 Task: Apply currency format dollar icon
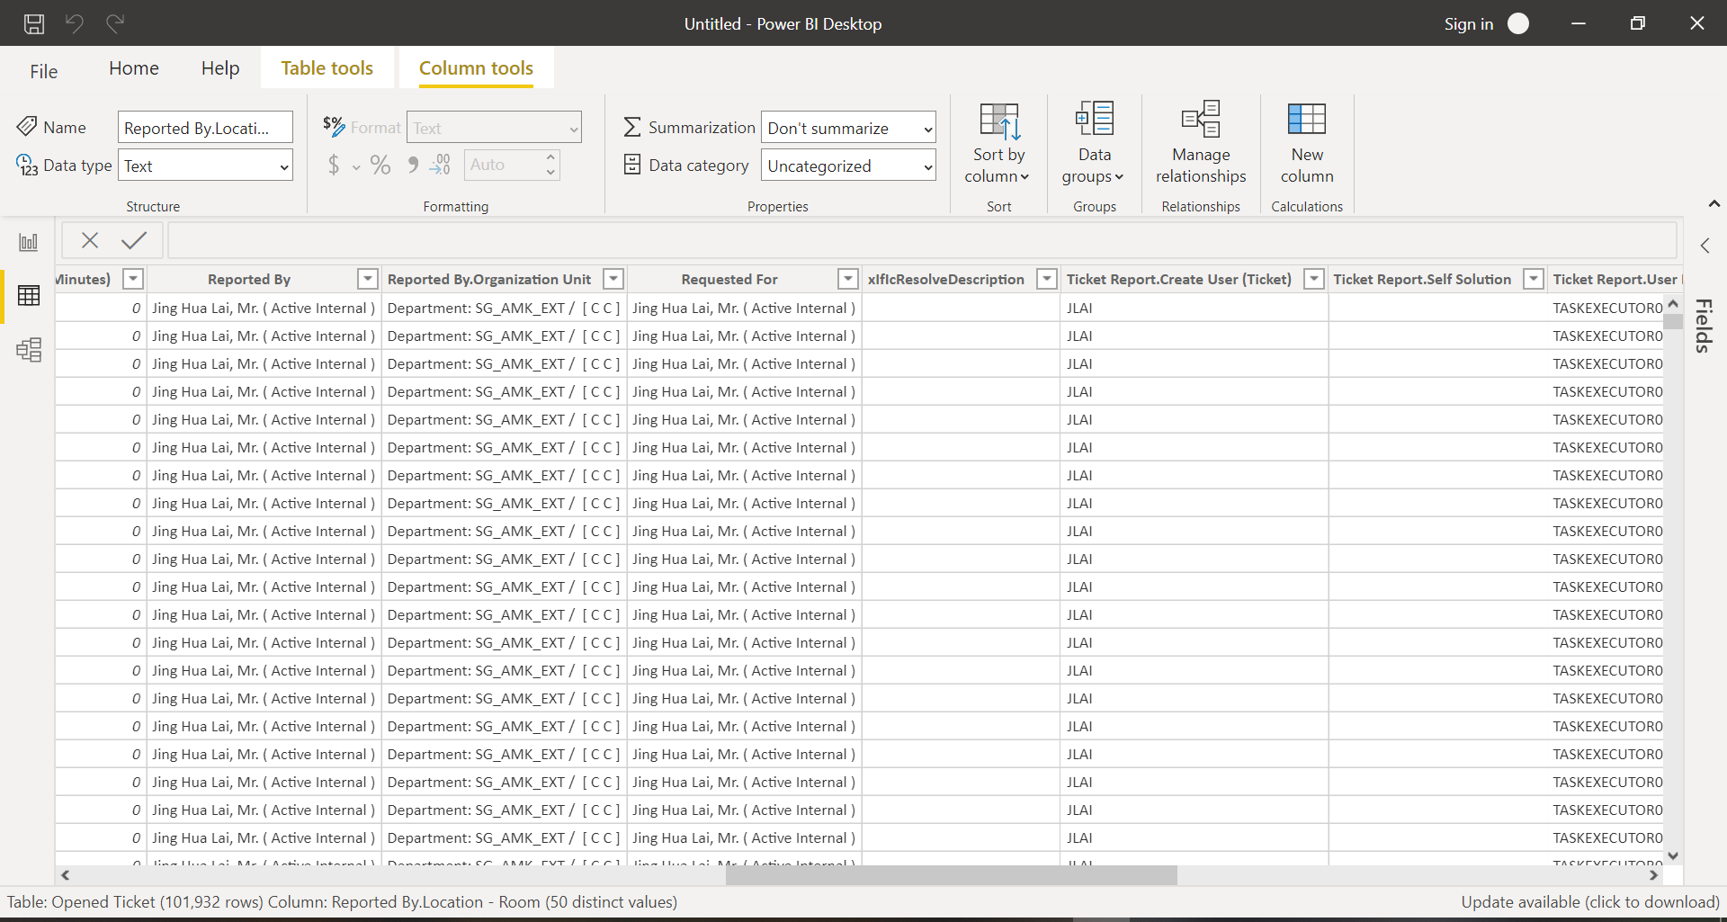(x=334, y=165)
